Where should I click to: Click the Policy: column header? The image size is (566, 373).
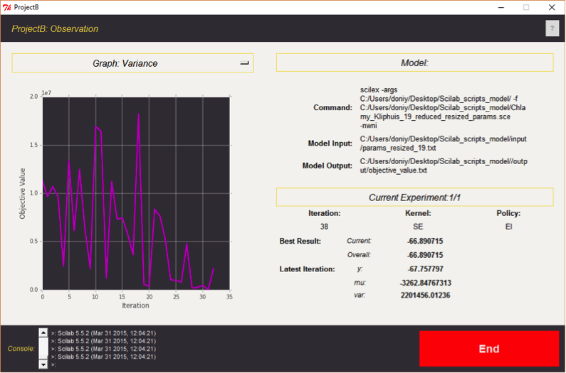click(x=508, y=213)
